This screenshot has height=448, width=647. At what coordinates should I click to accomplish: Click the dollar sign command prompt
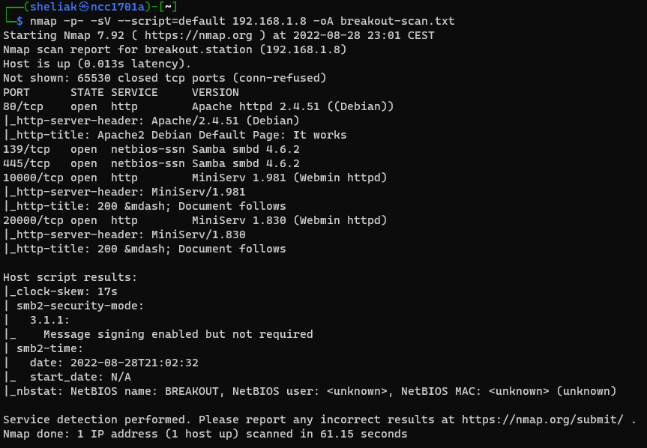point(19,21)
